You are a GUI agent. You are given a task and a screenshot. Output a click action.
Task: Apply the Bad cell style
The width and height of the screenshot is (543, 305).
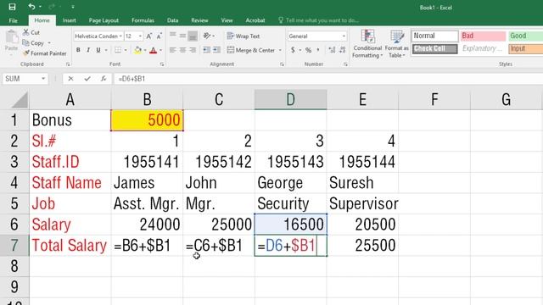coord(483,36)
